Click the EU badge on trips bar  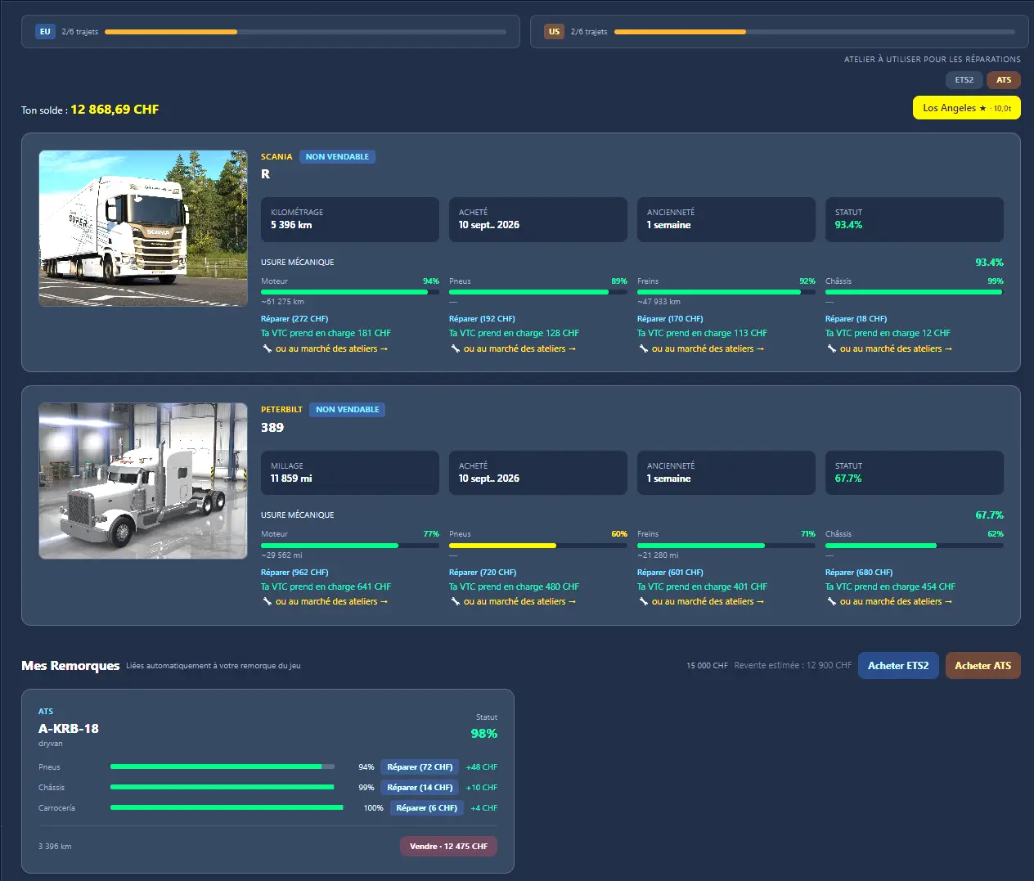point(45,32)
